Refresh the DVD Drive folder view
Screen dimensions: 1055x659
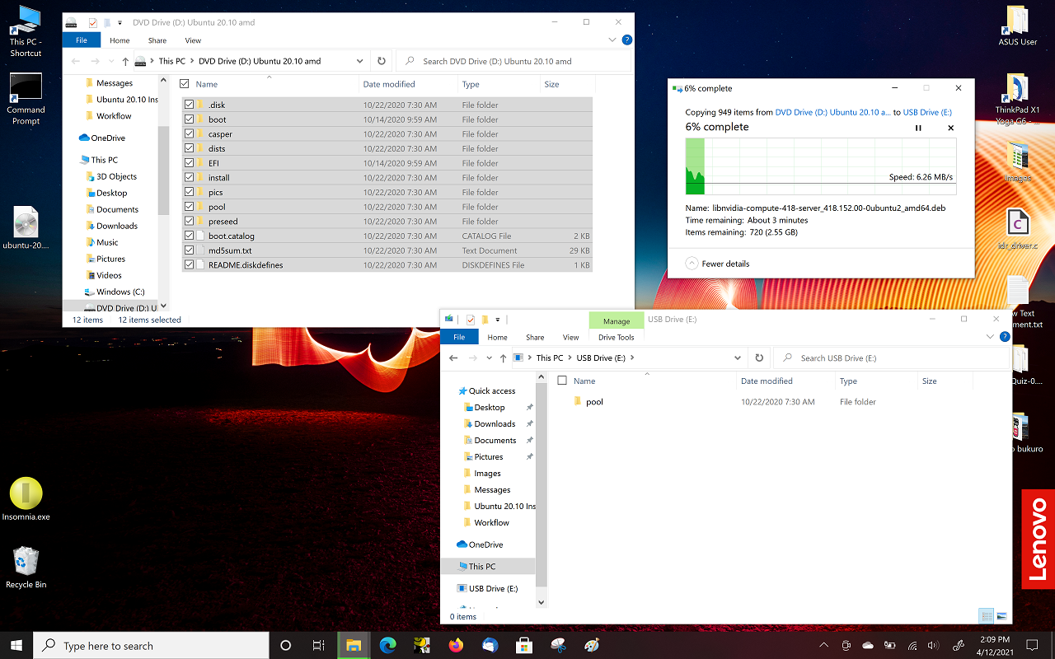(381, 61)
